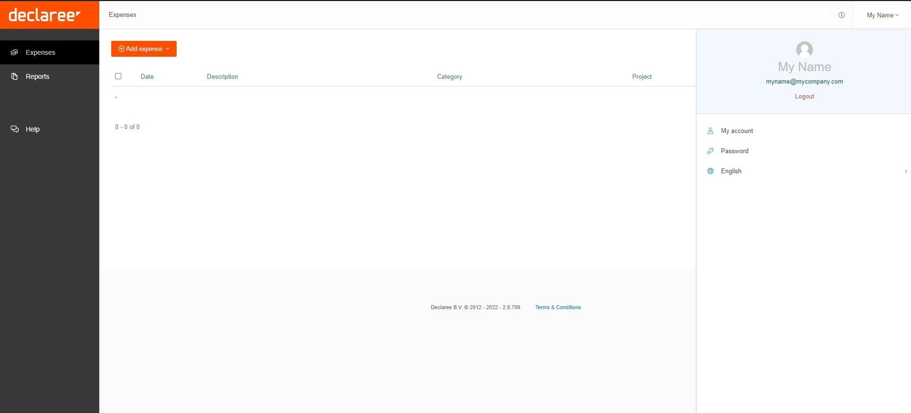Image resolution: width=911 pixels, height=413 pixels.
Task: Toggle the My Name user menu
Action: (882, 15)
